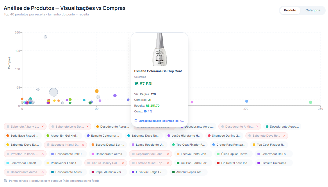Click the light green data point near 360
This screenshot has height=187, width=328.
[x=311, y=102]
